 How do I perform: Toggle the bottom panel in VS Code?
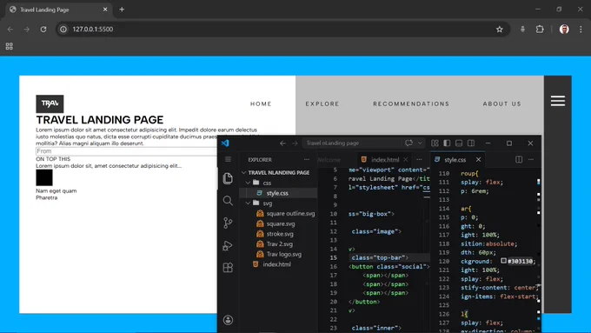click(459, 143)
